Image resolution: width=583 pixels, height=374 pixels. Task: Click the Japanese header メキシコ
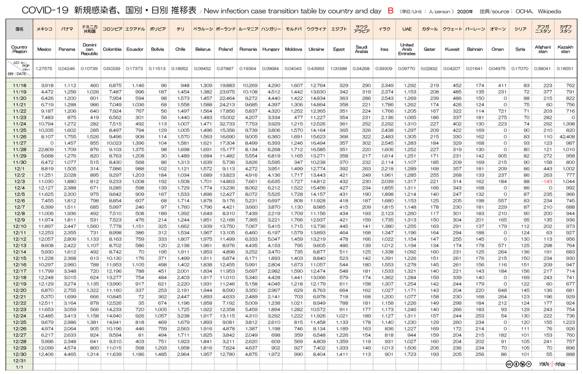(44, 30)
